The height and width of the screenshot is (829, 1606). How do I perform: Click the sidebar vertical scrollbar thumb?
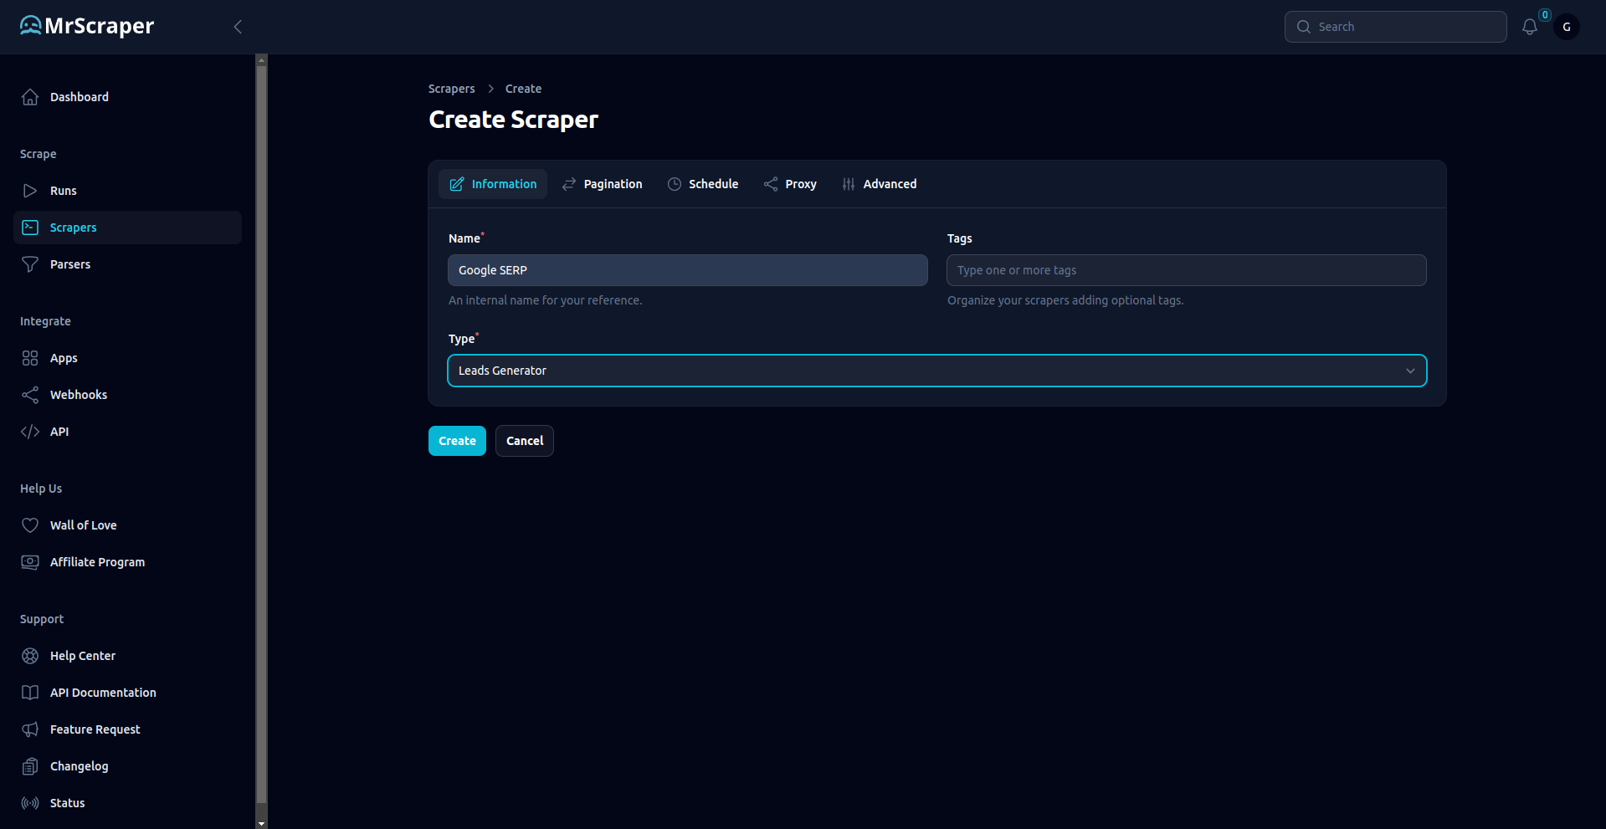pos(261,434)
